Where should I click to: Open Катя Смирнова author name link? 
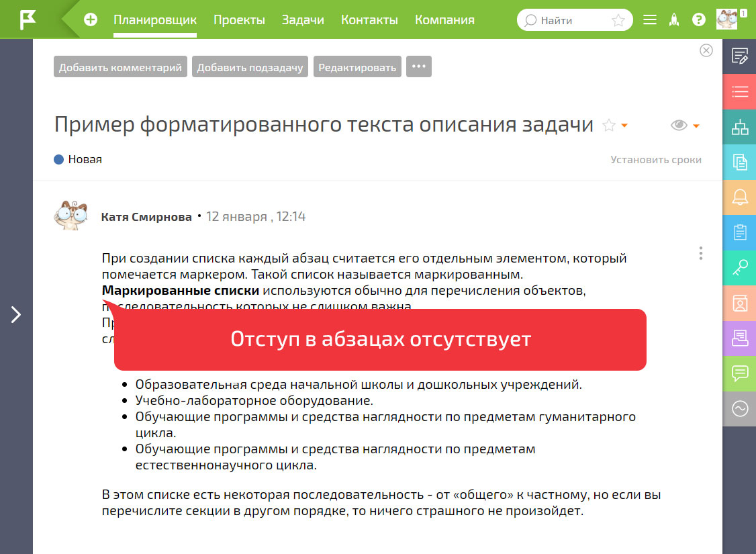point(146,217)
